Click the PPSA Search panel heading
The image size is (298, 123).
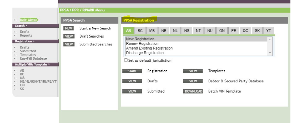pyautogui.click(x=74, y=20)
